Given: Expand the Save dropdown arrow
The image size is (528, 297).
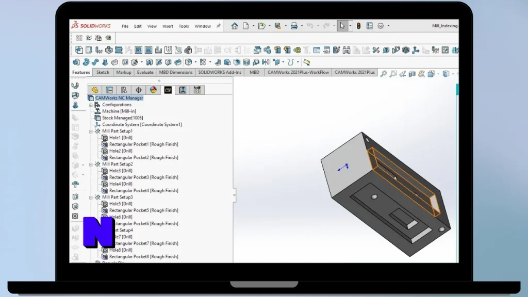Looking at the screenshot, I should [286, 26].
